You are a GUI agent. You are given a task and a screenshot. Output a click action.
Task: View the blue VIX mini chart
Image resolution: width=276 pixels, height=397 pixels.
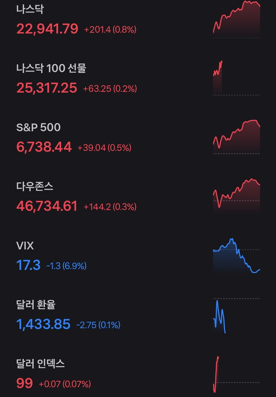[x=236, y=256]
